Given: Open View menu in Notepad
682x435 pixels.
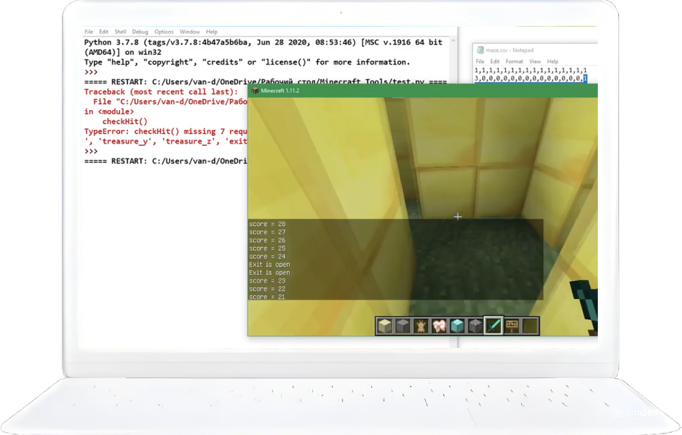Looking at the screenshot, I should coord(535,61).
